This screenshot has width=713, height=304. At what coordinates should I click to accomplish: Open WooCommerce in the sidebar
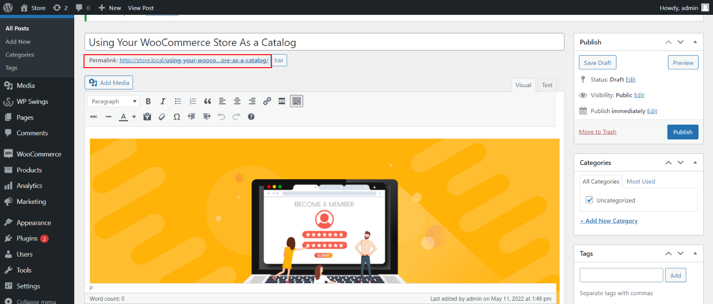(x=37, y=154)
